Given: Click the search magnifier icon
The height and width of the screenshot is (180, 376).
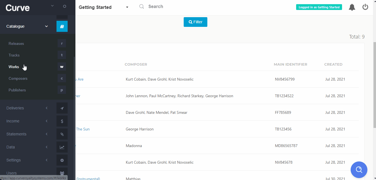Looking at the screenshot, I should click(142, 6).
